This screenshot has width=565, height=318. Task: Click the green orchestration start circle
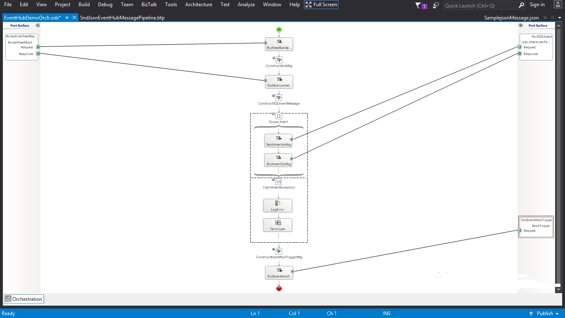pos(279,30)
